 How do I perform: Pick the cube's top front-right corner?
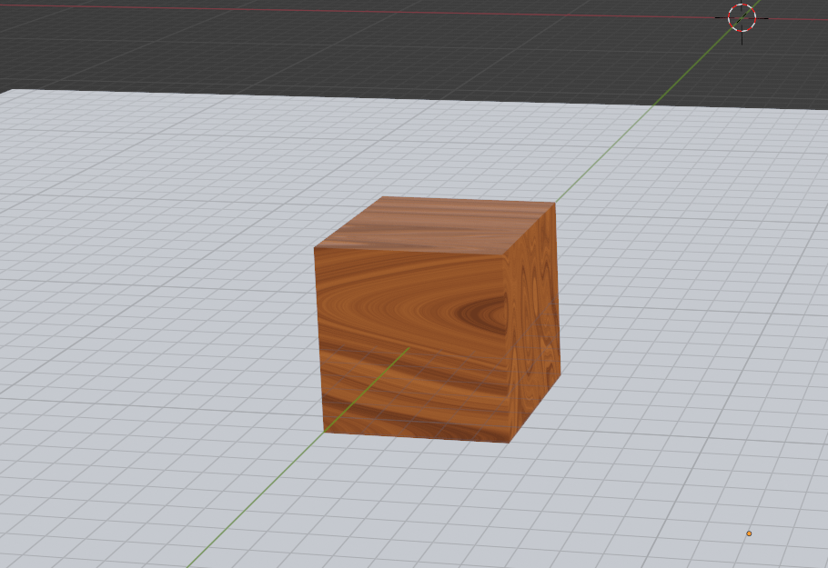click(507, 254)
